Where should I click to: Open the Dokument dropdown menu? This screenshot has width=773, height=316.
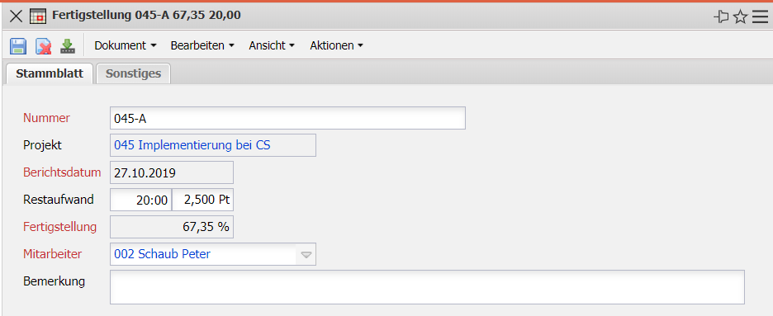(126, 45)
